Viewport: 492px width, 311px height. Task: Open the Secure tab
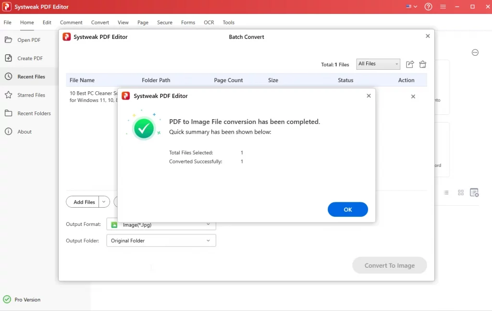[165, 22]
